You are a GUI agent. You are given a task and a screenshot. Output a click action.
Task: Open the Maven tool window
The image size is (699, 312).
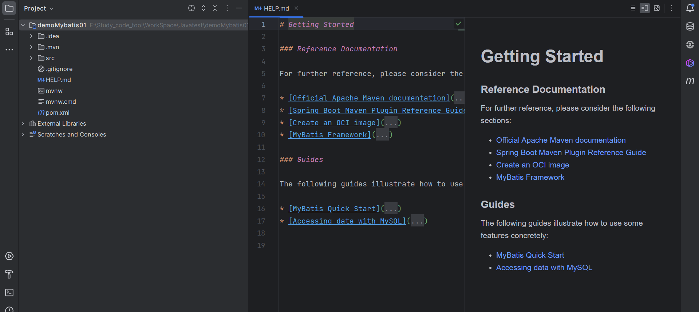click(x=690, y=81)
